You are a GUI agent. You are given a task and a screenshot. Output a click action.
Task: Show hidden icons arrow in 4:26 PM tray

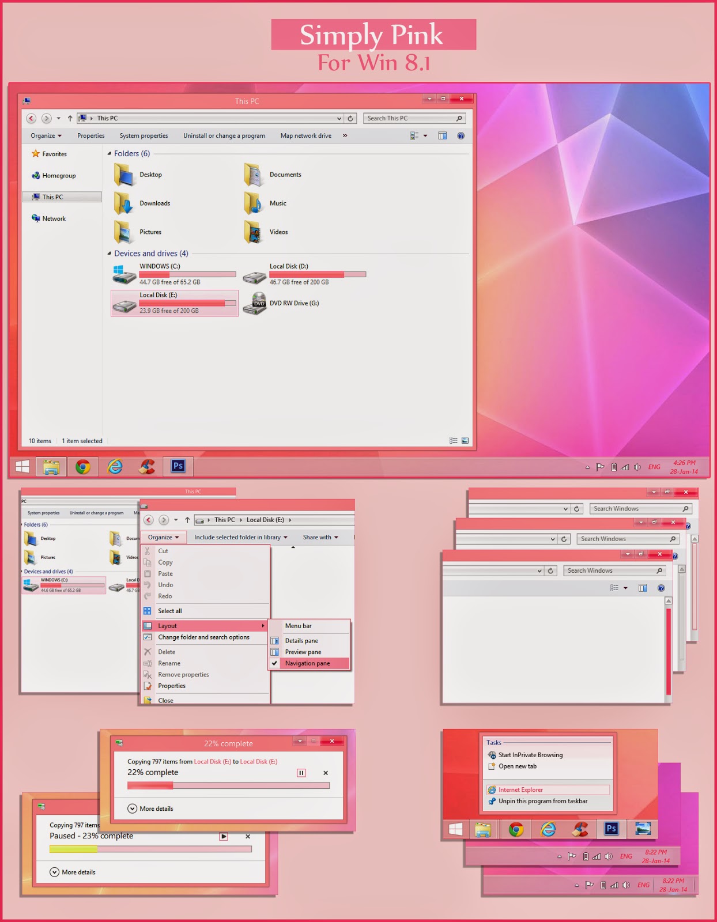587,467
